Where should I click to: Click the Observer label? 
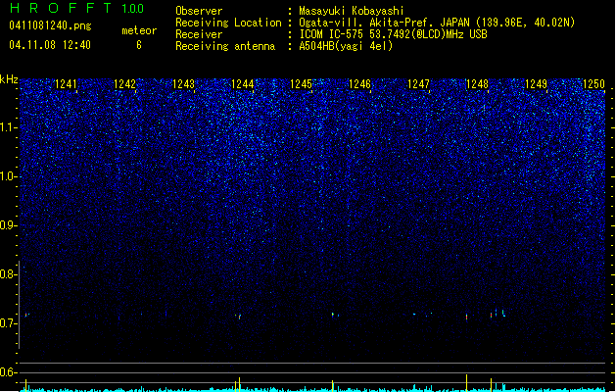point(199,11)
